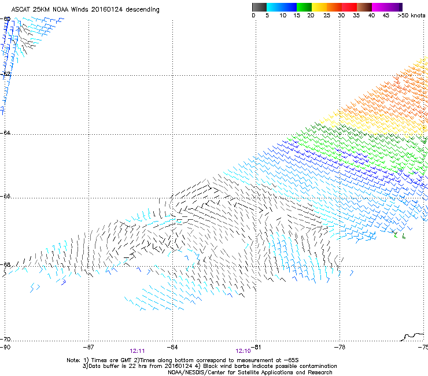428x376 pixels.
Task: Click the legend label '25'
Action: [327, 16]
